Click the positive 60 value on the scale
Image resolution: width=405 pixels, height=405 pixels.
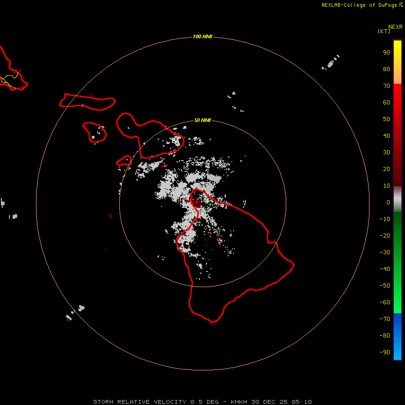click(x=387, y=102)
